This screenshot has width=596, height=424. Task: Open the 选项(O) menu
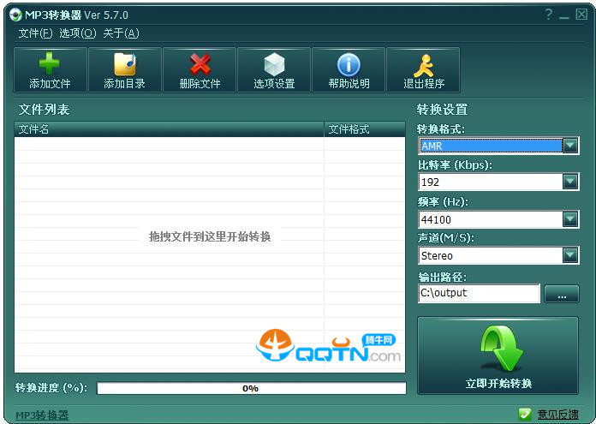(77, 33)
